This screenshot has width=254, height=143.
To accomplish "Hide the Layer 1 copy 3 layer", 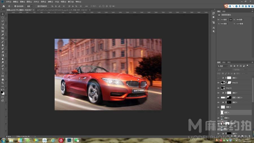I will point(218,97).
